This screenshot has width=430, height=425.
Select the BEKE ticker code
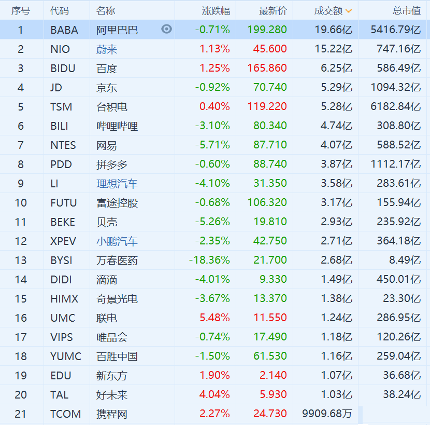click(63, 222)
